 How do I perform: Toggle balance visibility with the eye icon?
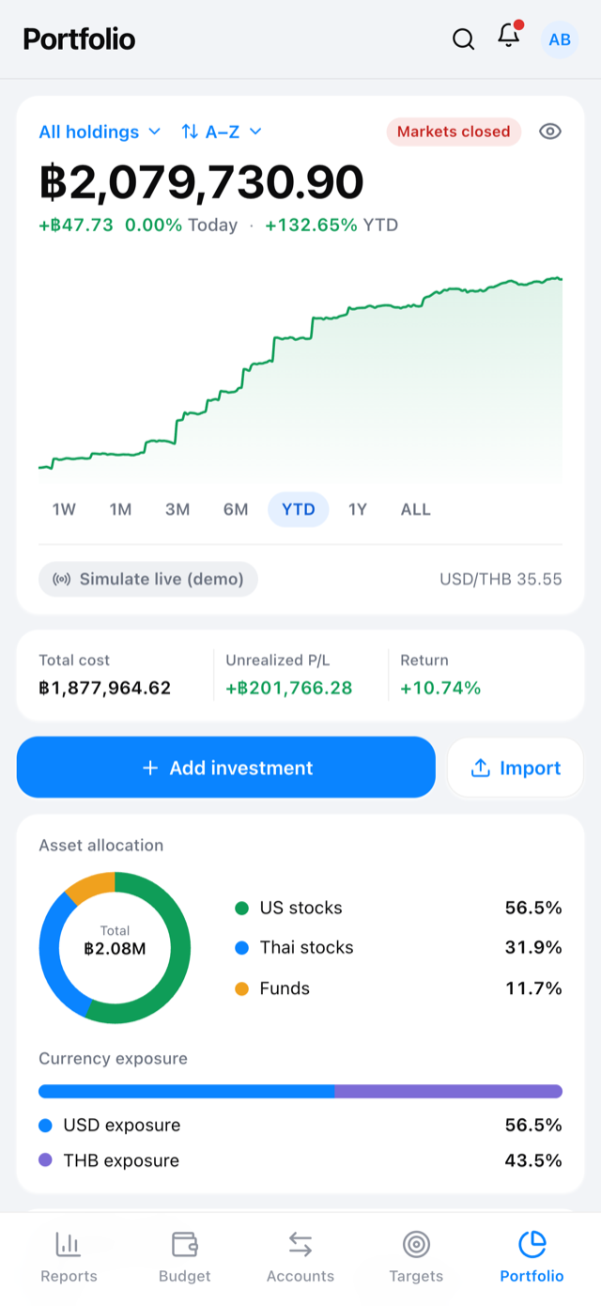(x=550, y=132)
